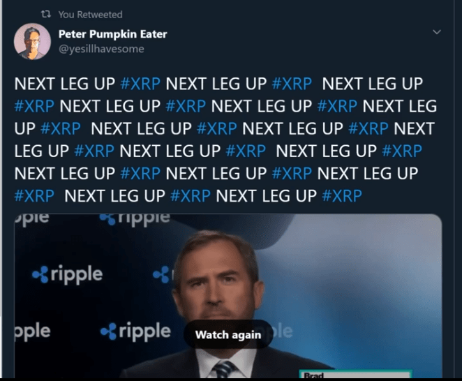Expand the tweet options chevron
Image resolution: width=462 pixels, height=381 pixels.
(x=437, y=32)
